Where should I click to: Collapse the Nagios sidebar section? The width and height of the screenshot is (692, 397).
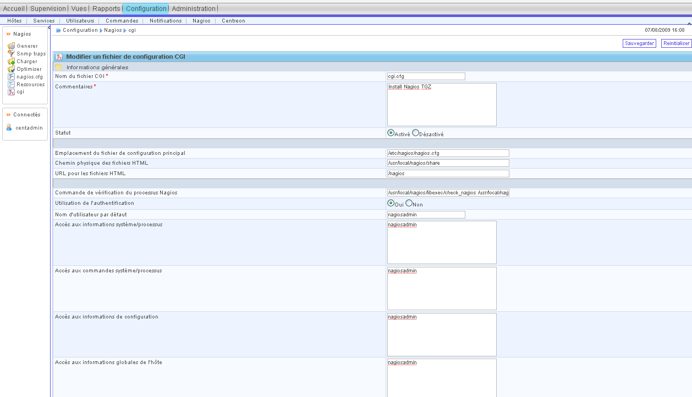(8, 34)
